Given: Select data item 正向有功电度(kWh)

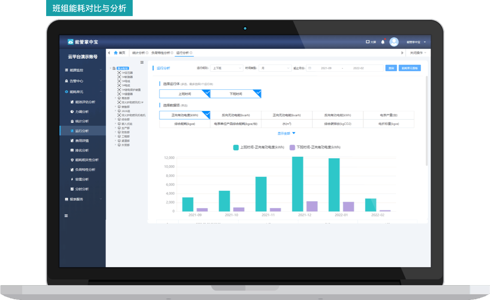Looking at the screenshot, I should pos(185,115).
